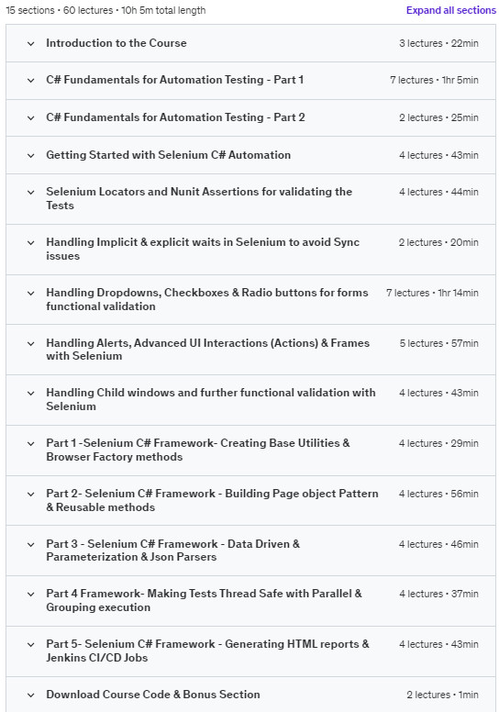Click the 7 lectures 1hr 14min label
Screen dimensions: 499x712
tap(432, 293)
